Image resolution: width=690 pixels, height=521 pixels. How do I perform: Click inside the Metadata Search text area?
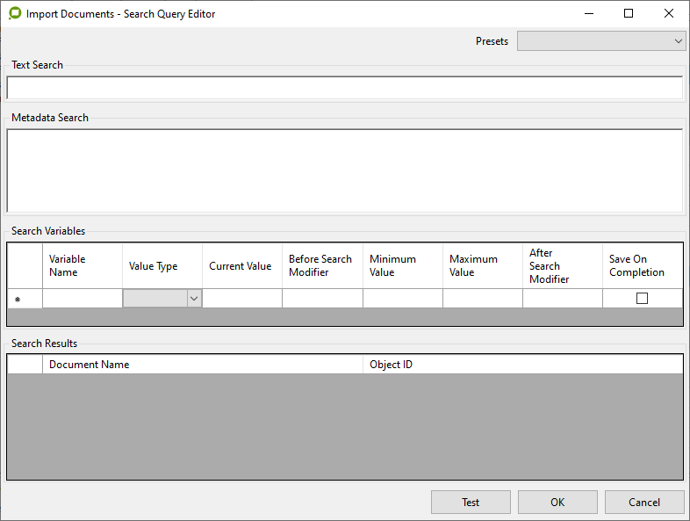344,170
